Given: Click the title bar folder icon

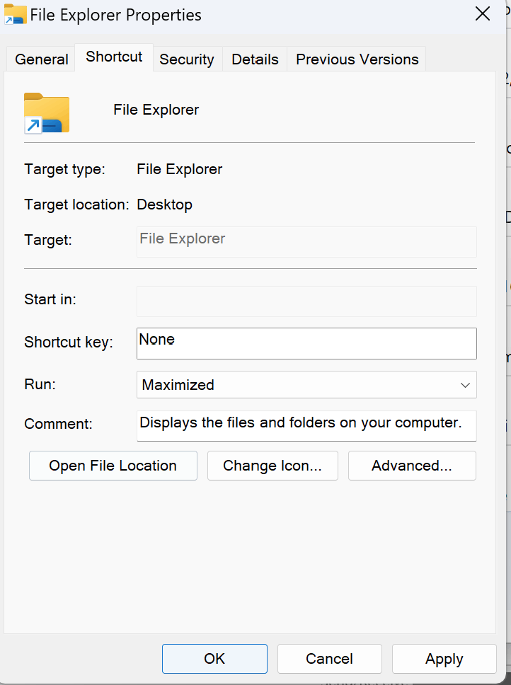Looking at the screenshot, I should tap(15, 14).
